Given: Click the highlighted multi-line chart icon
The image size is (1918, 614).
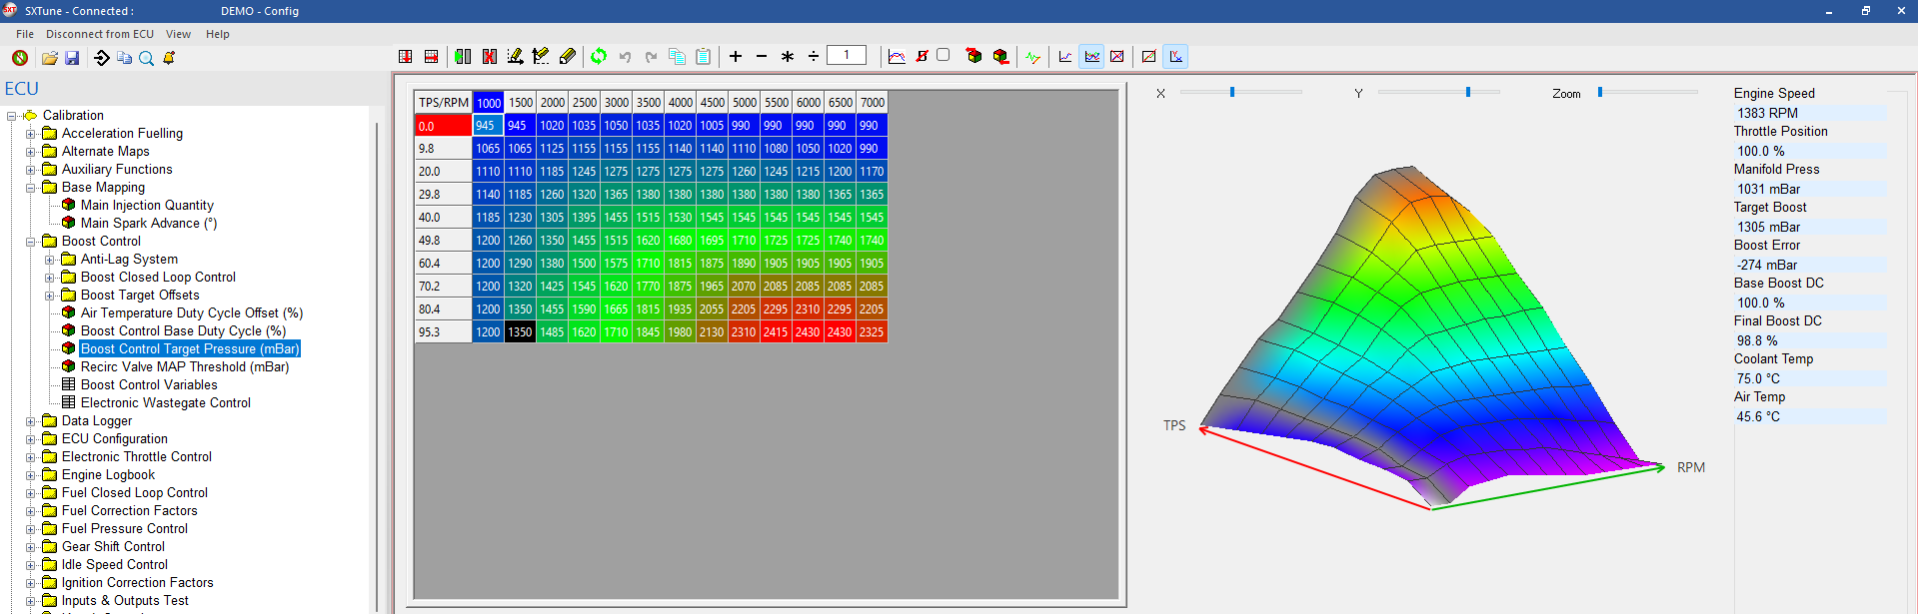Looking at the screenshot, I should (x=1091, y=57).
